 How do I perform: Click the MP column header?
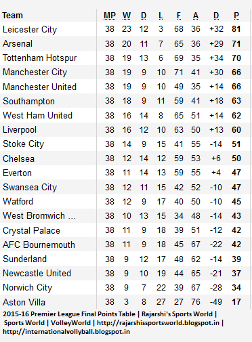point(110,16)
